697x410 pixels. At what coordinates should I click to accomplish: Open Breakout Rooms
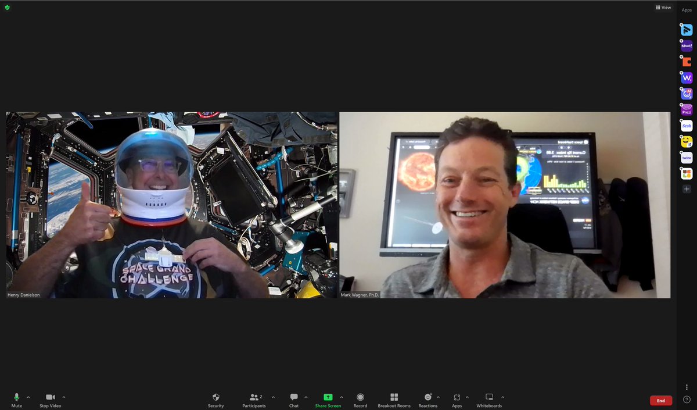tap(394, 400)
